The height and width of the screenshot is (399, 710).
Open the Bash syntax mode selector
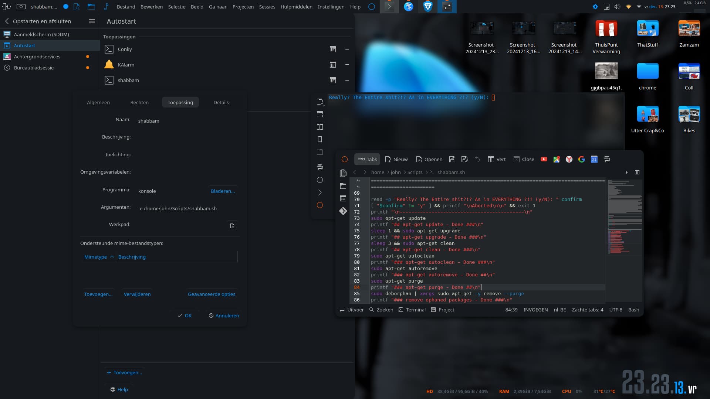pos(633,310)
